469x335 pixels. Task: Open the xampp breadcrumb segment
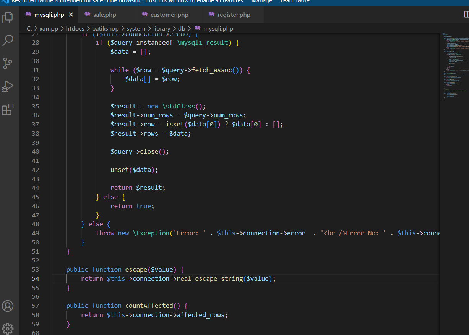coord(49,28)
